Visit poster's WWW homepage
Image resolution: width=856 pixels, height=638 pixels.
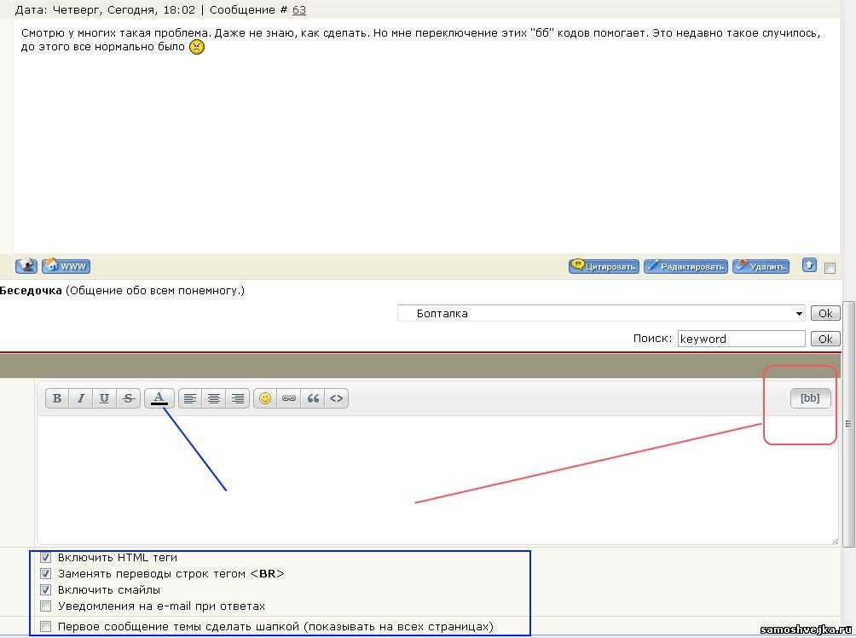(66, 266)
